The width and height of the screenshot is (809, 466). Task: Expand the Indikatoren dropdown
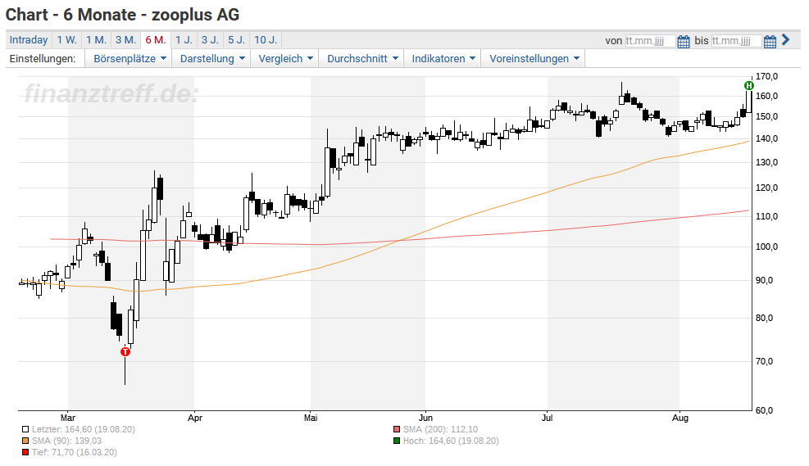(443, 59)
